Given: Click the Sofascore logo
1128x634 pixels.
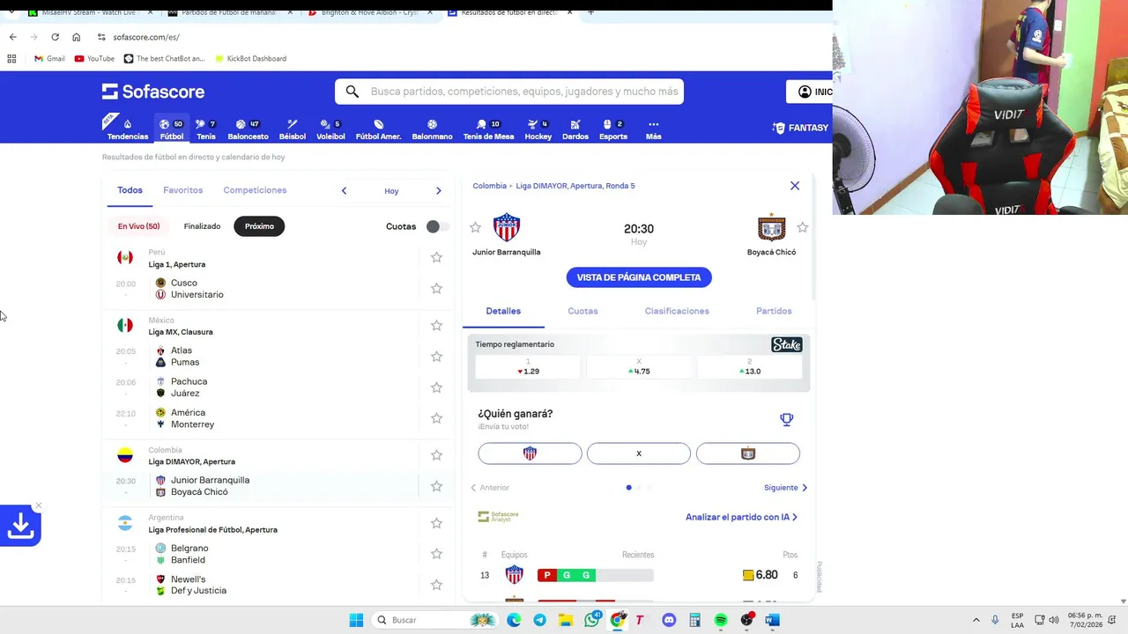Looking at the screenshot, I should tap(153, 92).
